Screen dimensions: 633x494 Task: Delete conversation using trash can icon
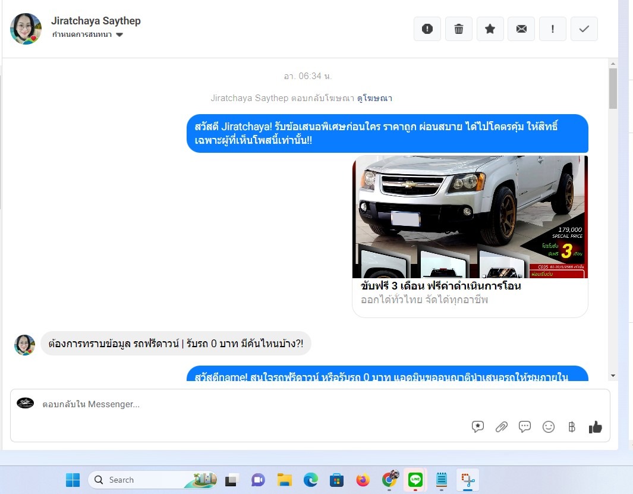(459, 29)
